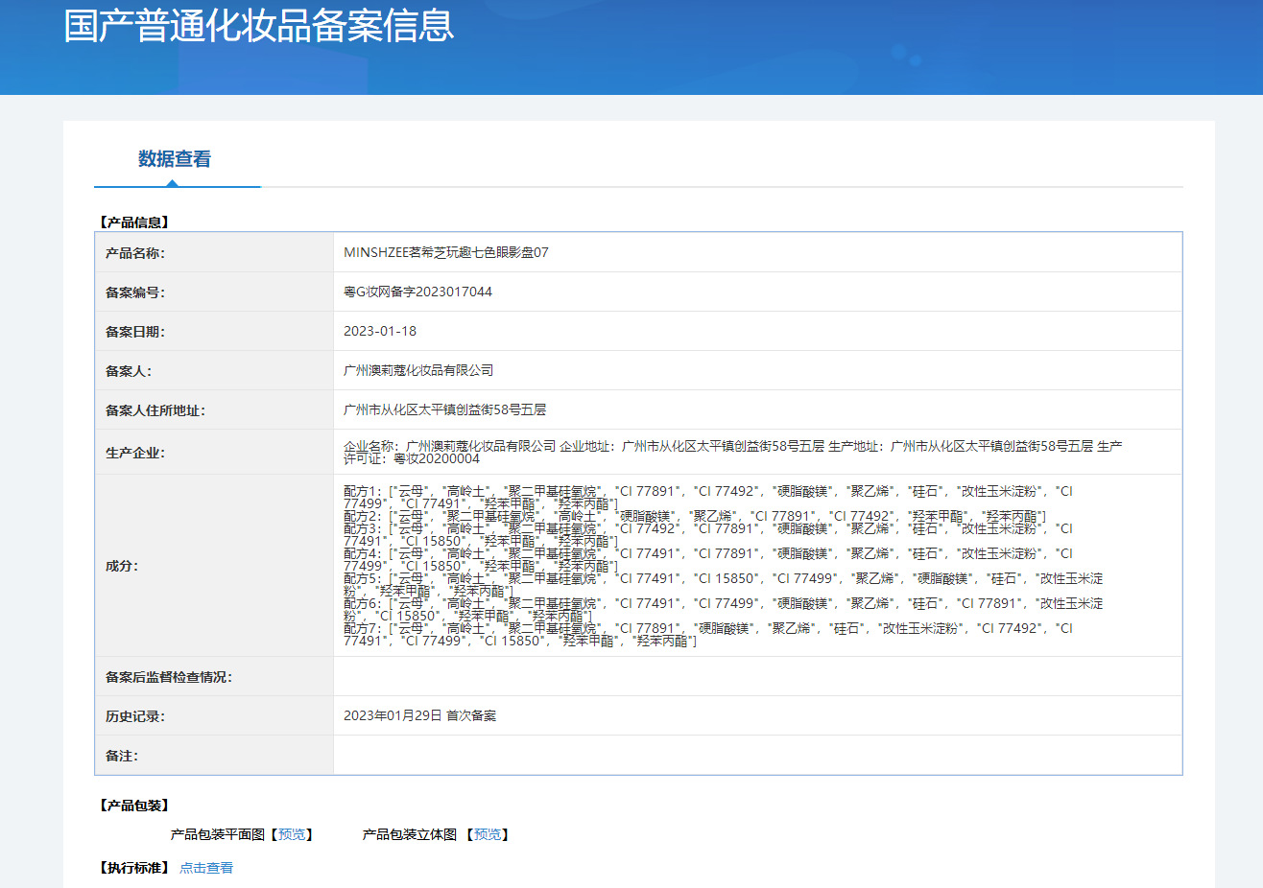Select the product name MINSHZEE茗希芝玩趣七色眼影盘07

[446, 252]
